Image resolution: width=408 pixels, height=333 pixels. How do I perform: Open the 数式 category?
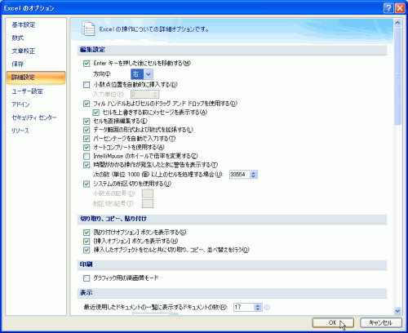pos(18,38)
